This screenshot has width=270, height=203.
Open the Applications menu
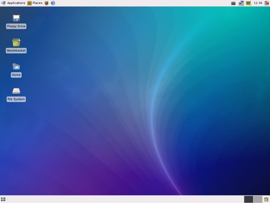(13, 3)
